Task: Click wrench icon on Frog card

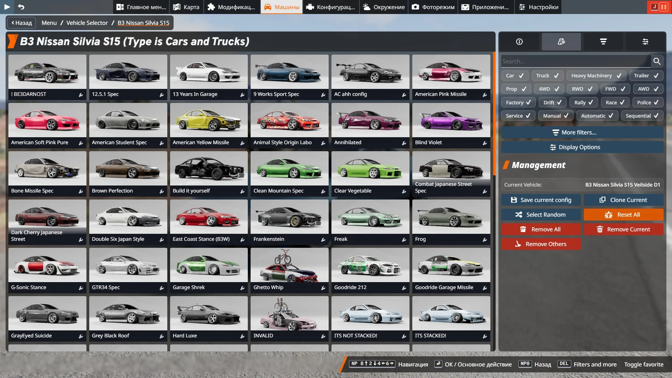Action: click(485, 239)
